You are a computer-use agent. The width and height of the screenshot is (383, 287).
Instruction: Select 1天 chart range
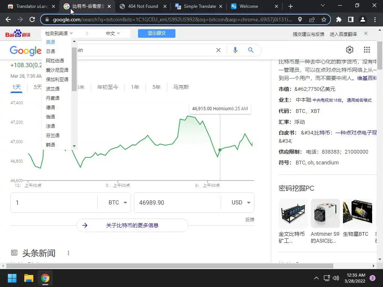tap(16, 87)
